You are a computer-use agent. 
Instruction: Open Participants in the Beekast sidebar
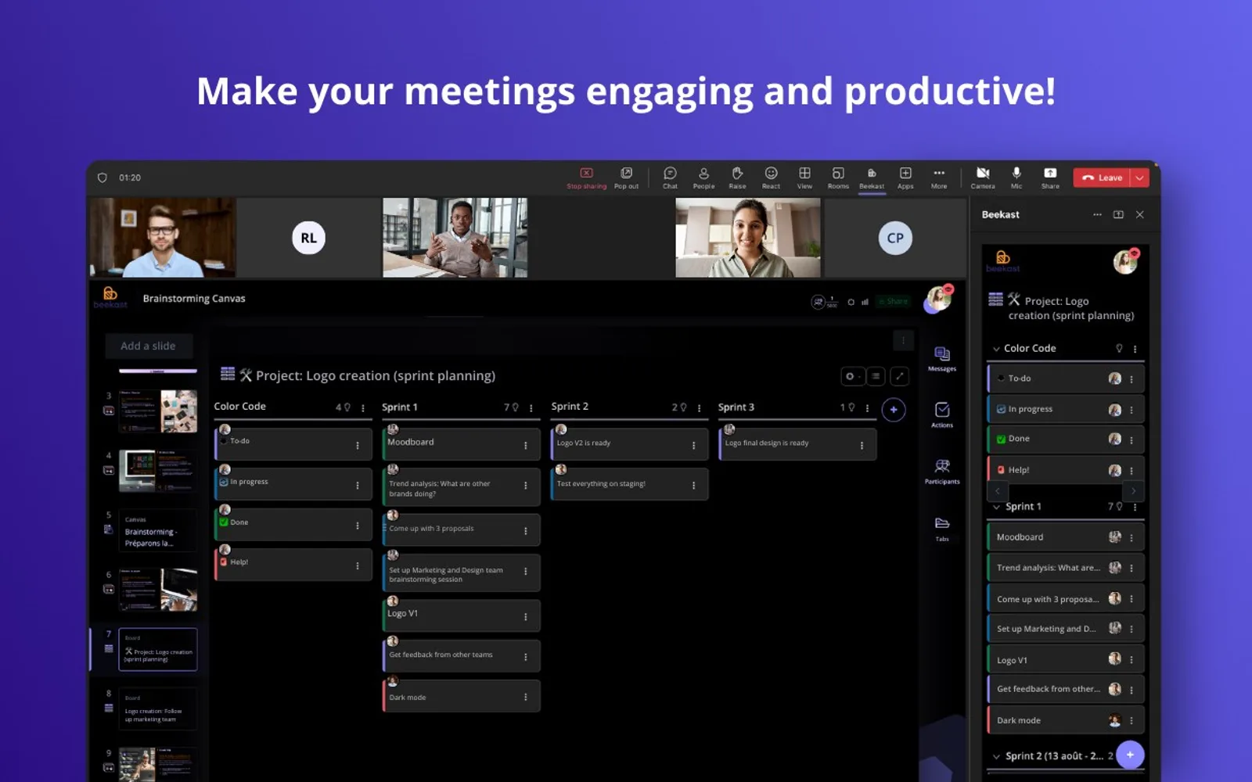(x=942, y=471)
